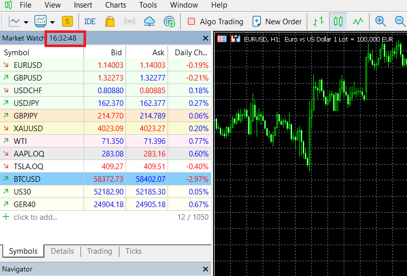Click the EURUSD down arrow icon
Screen dimensions: 407x276
pos(6,65)
